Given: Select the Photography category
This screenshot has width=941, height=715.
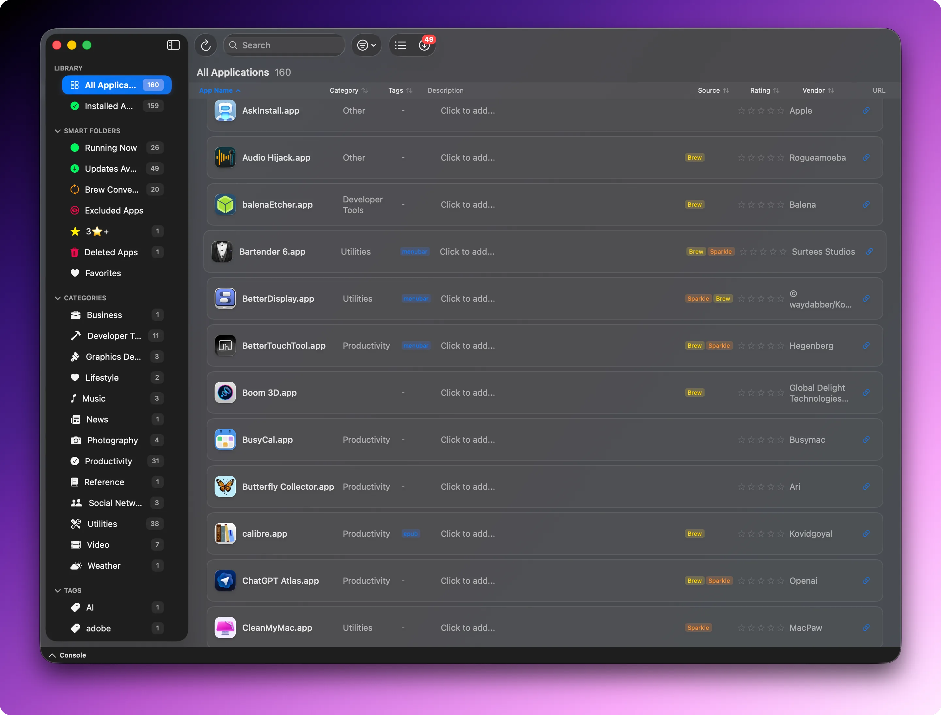Looking at the screenshot, I should pyautogui.click(x=117, y=440).
